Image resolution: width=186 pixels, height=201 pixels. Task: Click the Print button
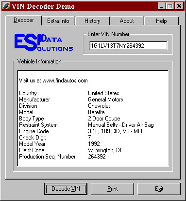click(x=112, y=189)
